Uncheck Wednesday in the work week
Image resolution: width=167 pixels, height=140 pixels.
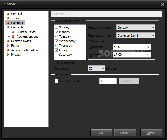tap(57, 41)
